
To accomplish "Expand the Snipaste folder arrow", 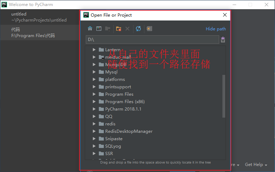I will click(x=94, y=139).
